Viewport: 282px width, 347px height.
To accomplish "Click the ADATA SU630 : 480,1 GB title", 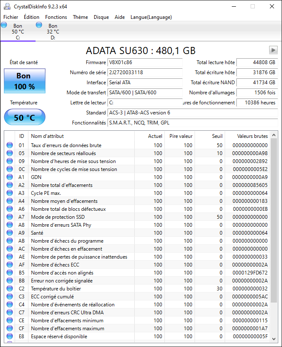I will (141, 51).
